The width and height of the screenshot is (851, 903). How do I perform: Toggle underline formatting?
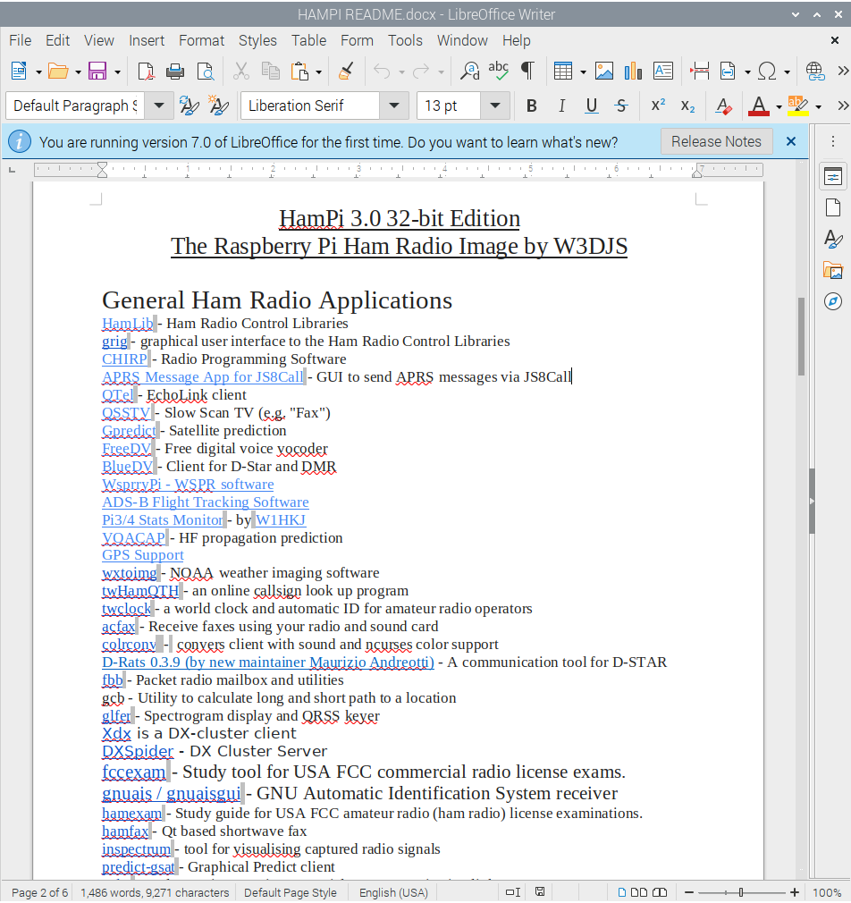point(591,105)
